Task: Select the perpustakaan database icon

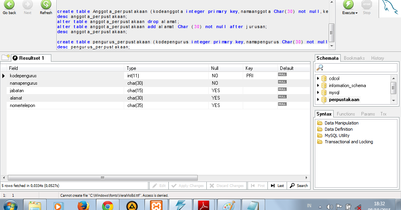Action: pos(324,100)
